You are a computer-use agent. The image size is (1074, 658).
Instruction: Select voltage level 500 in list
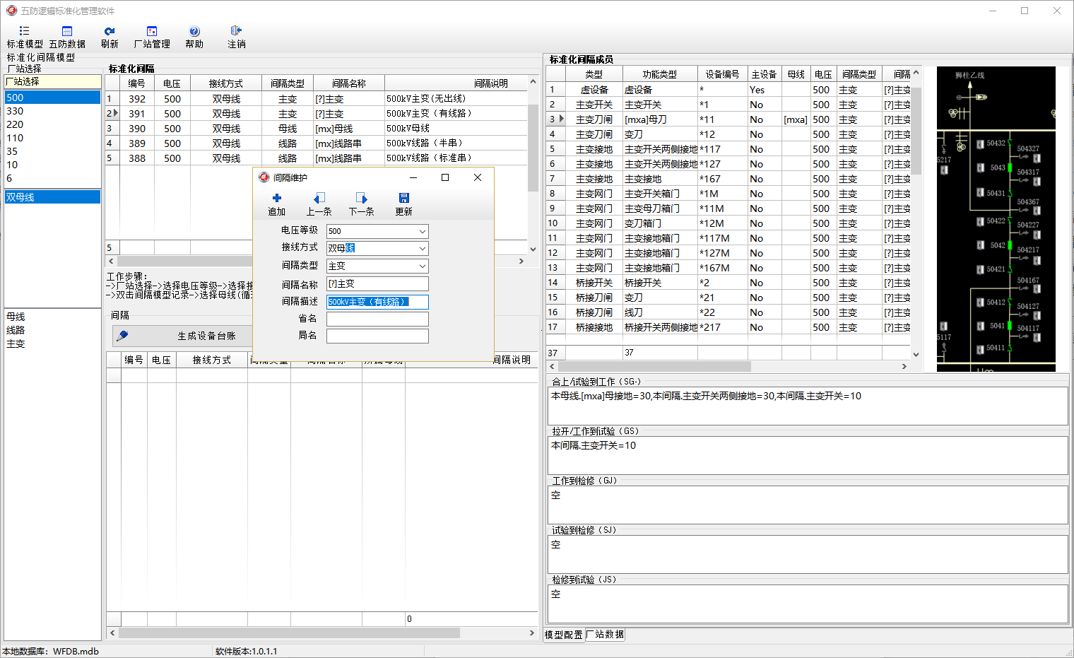(x=52, y=98)
